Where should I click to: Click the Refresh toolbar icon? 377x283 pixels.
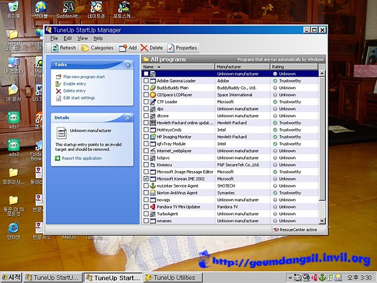pyautogui.click(x=55, y=48)
